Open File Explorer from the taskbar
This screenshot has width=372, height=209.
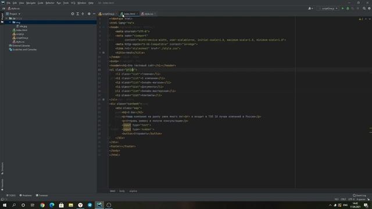pos(71,205)
